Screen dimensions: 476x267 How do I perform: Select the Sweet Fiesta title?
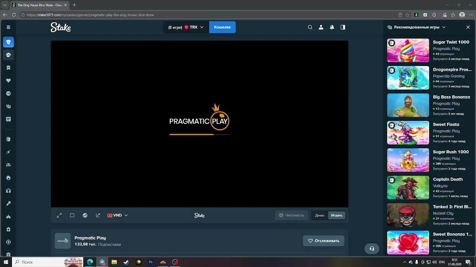click(446, 125)
